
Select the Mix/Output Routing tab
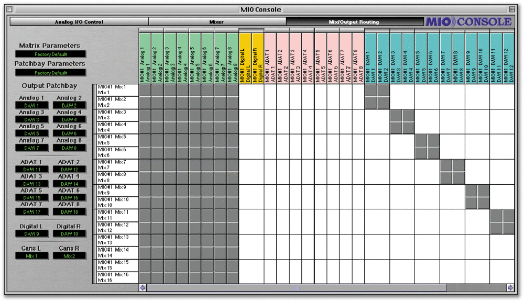(x=354, y=22)
